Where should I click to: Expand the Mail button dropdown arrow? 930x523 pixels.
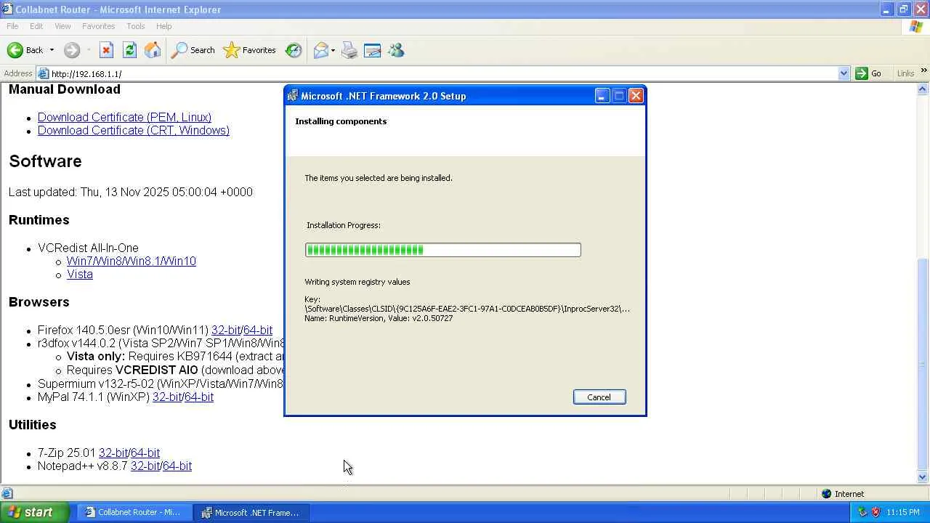point(333,50)
